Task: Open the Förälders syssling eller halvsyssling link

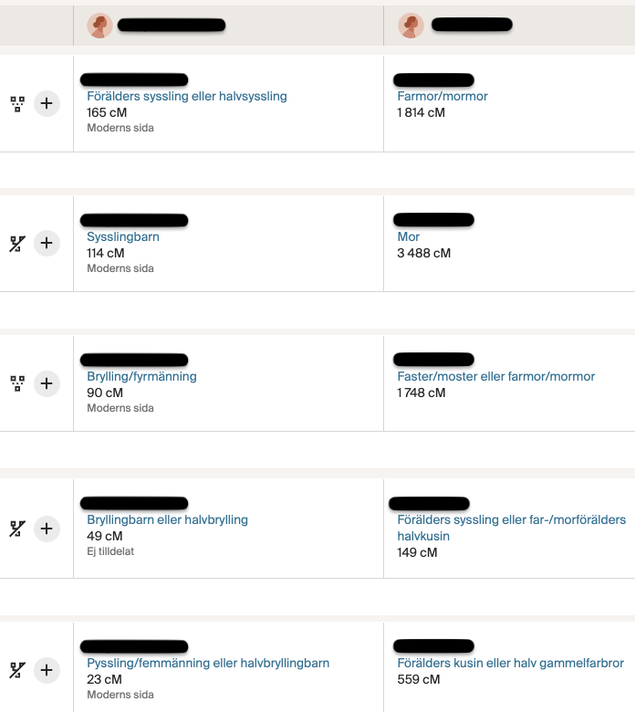Action: click(x=186, y=96)
